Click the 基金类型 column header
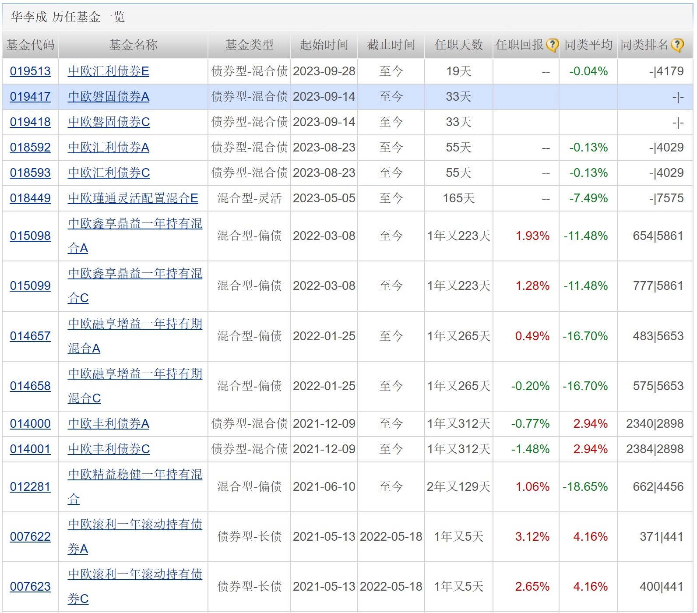The width and height of the screenshot is (697, 613). tap(250, 45)
